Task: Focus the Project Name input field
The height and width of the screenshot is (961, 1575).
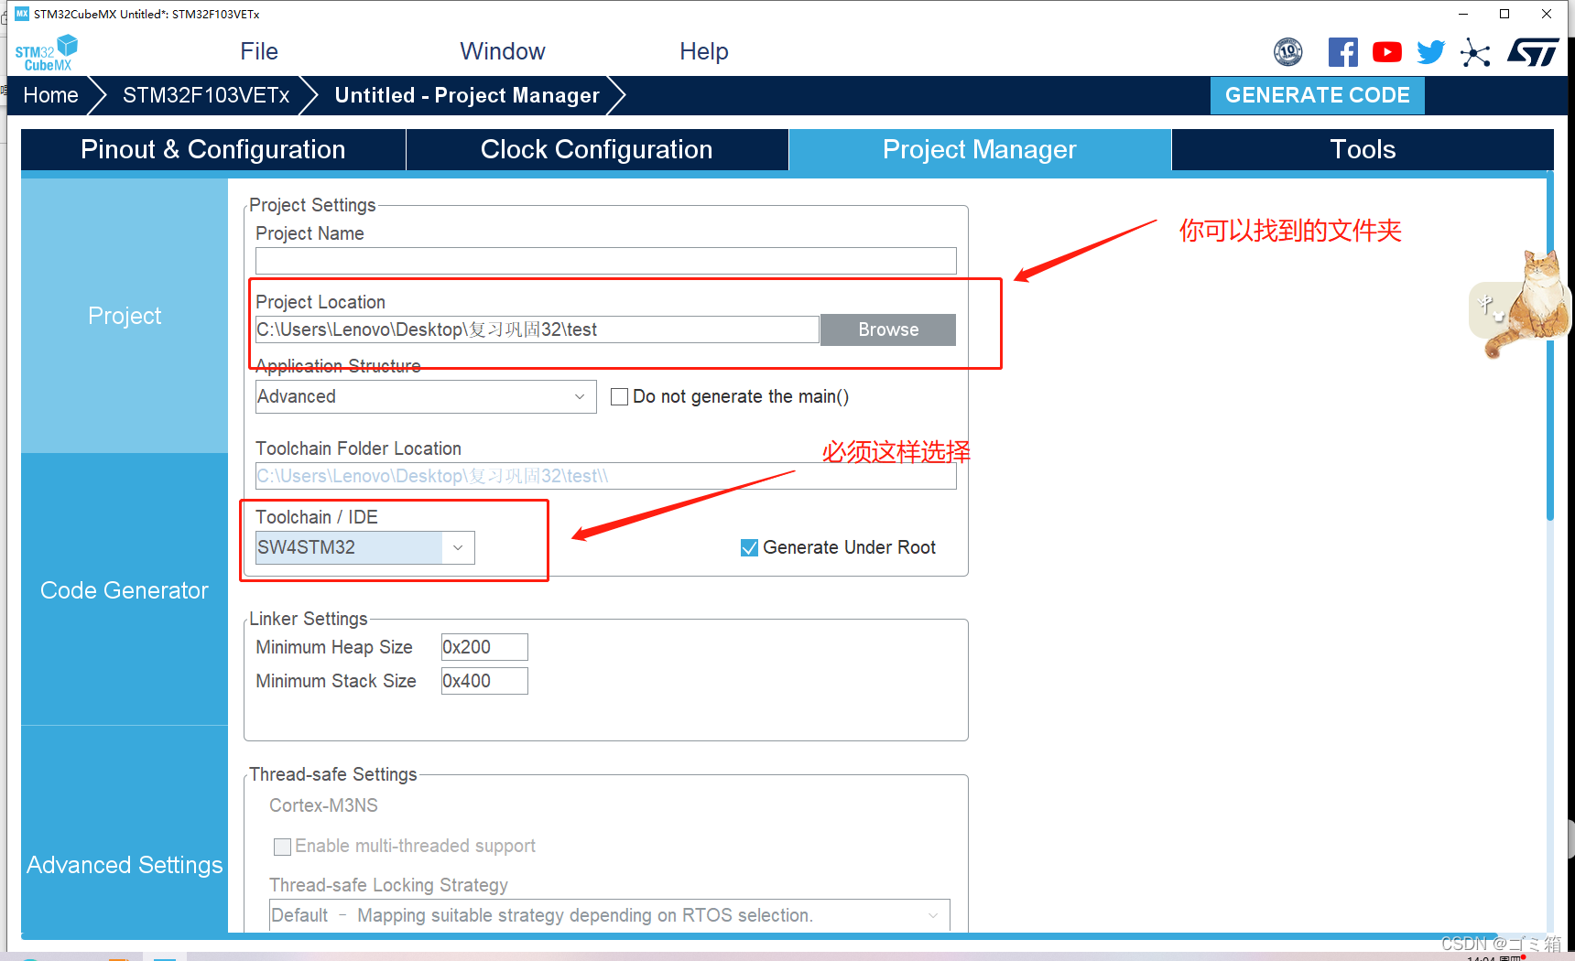Action: [606, 261]
